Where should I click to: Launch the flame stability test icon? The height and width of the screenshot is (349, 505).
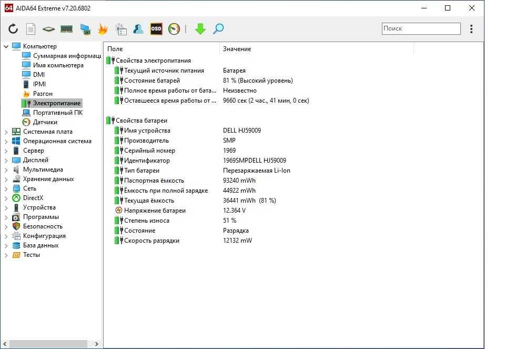point(103,29)
